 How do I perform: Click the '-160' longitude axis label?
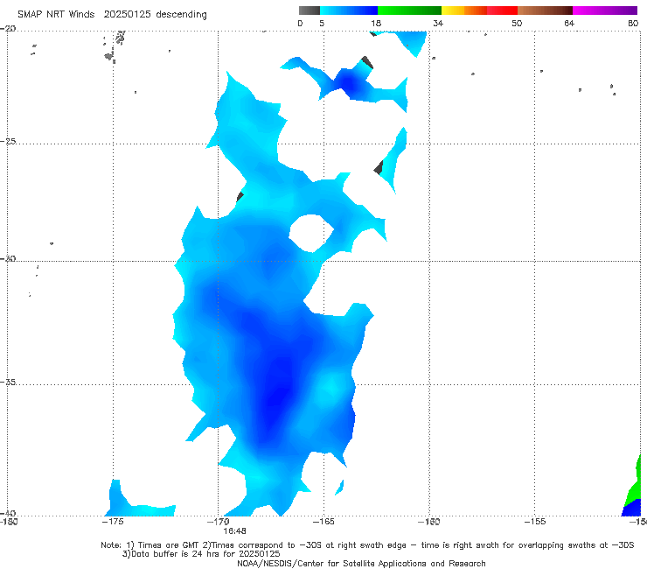pyautogui.click(x=429, y=522)
